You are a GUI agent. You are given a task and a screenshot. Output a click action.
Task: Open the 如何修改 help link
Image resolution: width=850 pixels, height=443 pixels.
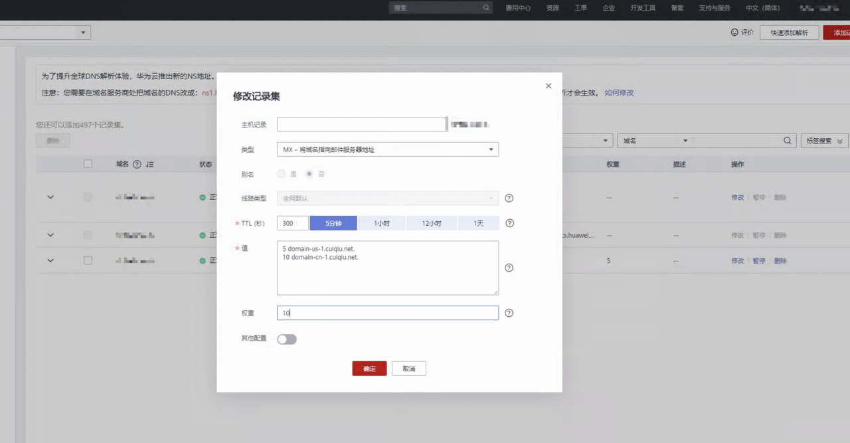point(619,92)
